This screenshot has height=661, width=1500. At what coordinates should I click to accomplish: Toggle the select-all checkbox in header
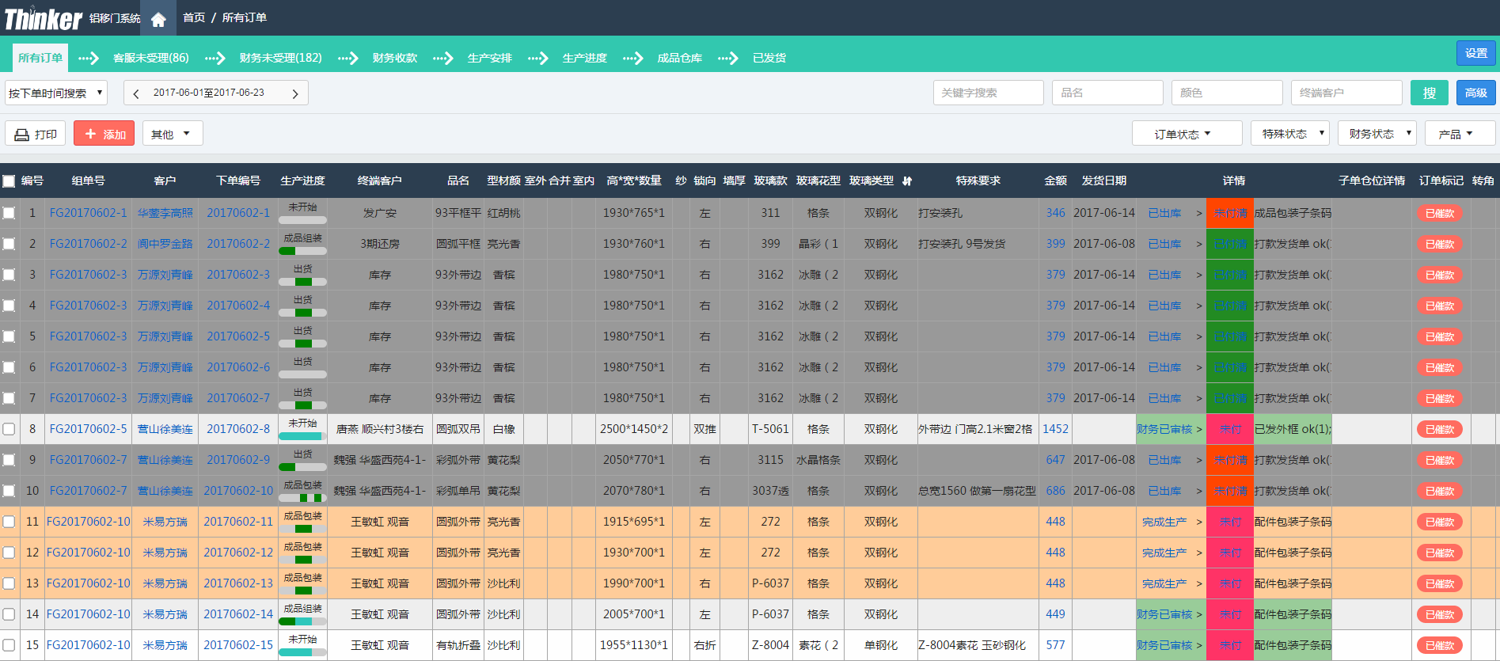9,181
